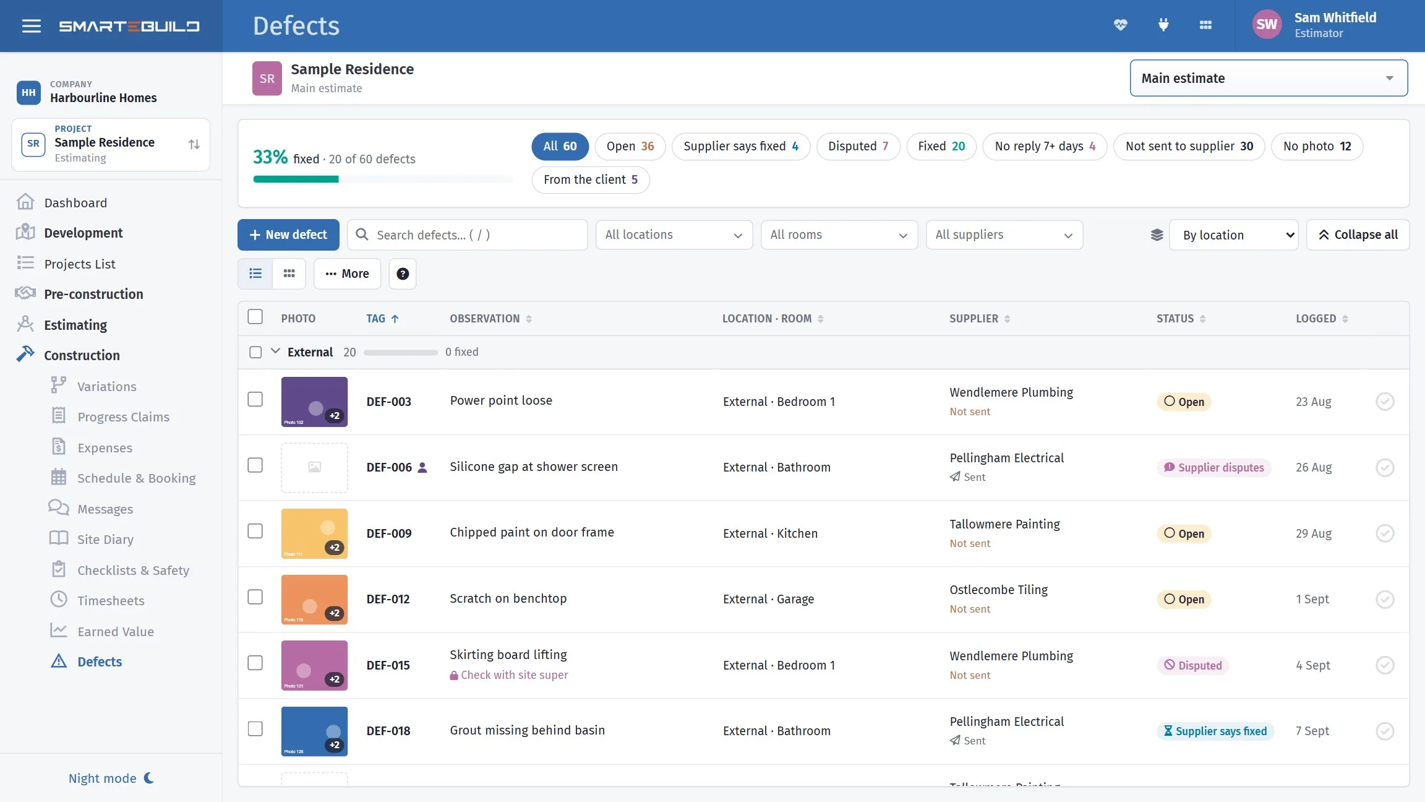Viewport: 1425px width, 802px height.
Task: Mark DEF-012 as fixed with the check circle
Action: click(1385, 599)
